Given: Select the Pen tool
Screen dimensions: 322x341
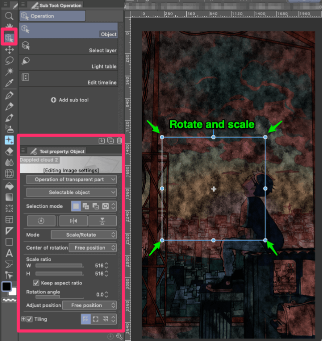Looking at the screenshot, I should (10, 95).
